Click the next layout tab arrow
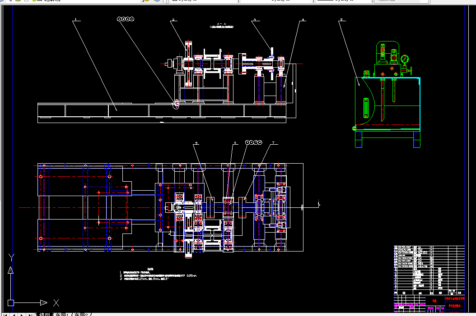This screenshot has height=316, width=476. coord(22,315)
